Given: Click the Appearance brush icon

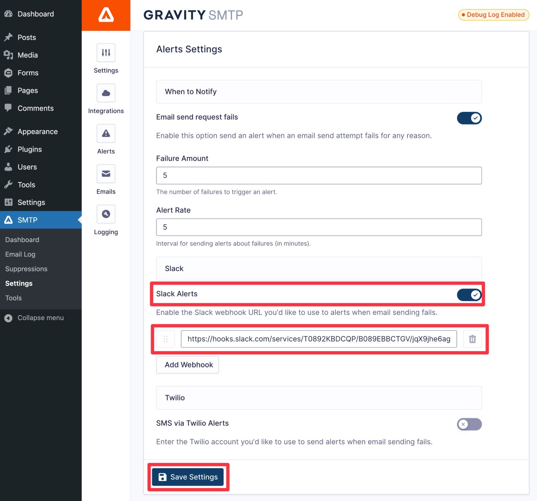Looking at the screenshot, I should point(8,132).
